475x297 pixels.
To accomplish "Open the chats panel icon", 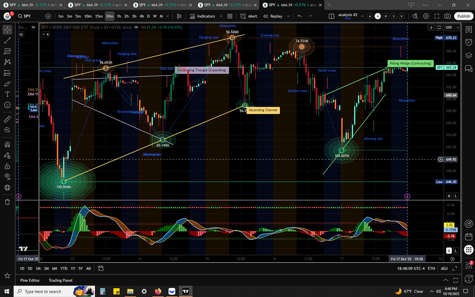I will tap(468, 68).
